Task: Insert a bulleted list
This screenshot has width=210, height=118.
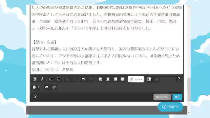Action: pyautogui.click(x=58, y=79)
